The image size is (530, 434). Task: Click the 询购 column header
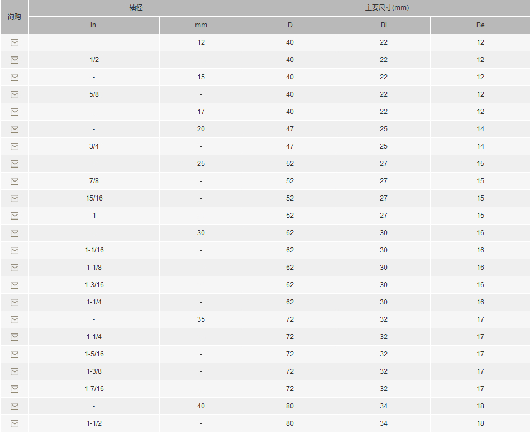pos(14,17)
